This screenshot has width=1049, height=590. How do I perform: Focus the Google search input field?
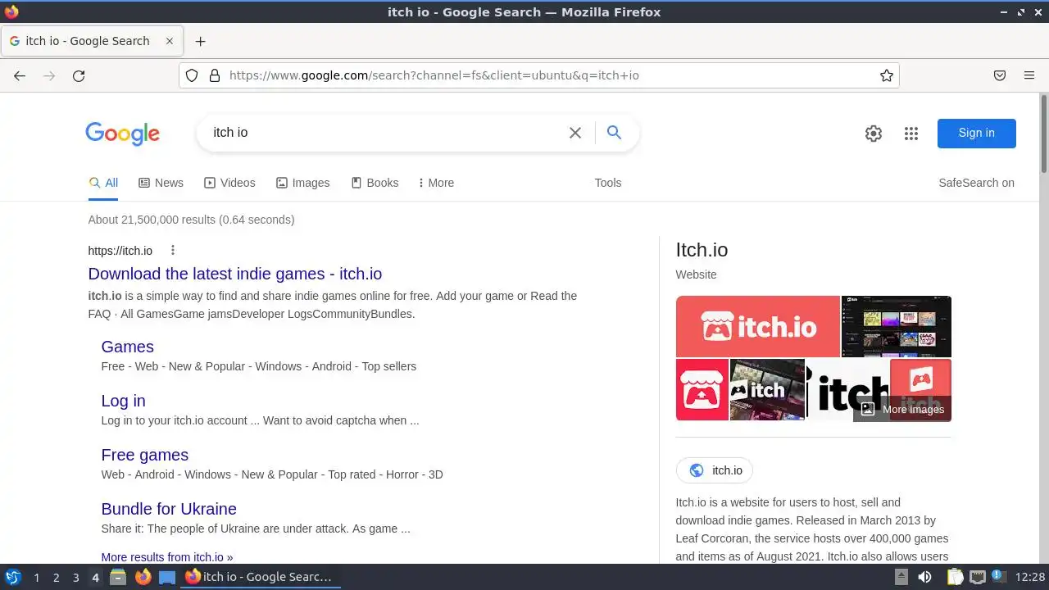[385, 133]
